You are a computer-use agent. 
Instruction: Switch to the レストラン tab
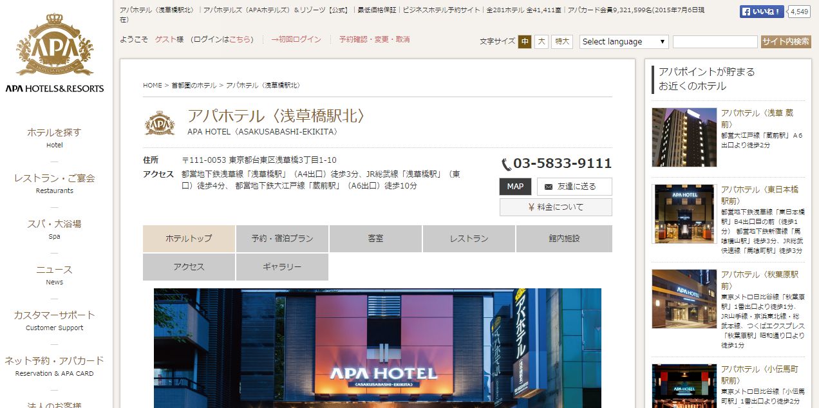[x=469, y=239]
